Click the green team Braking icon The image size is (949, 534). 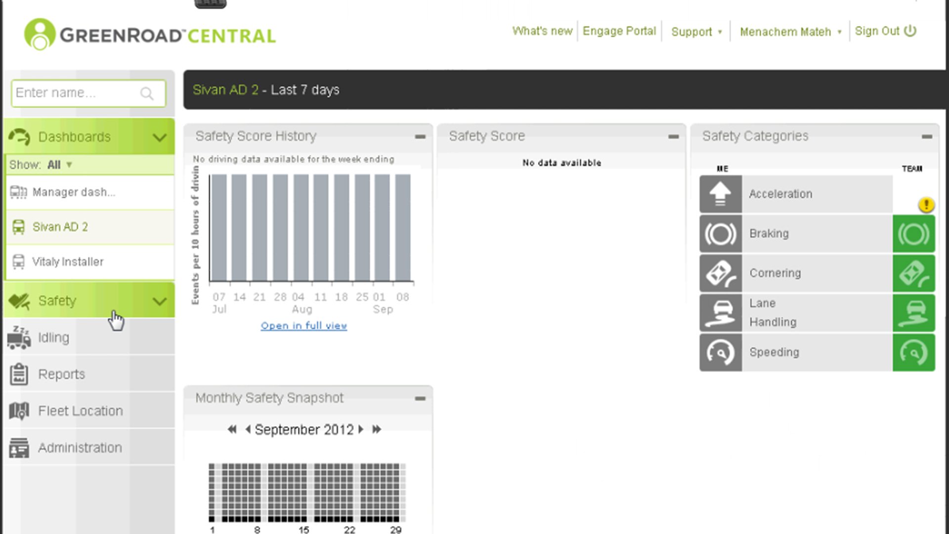point(913,234)
